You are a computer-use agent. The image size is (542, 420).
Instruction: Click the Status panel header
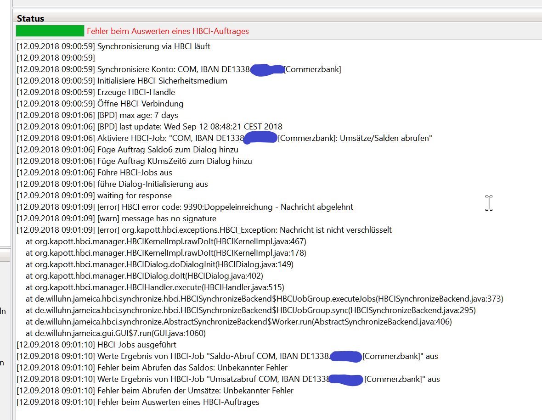pyautogui.click(x=31, y=18)
